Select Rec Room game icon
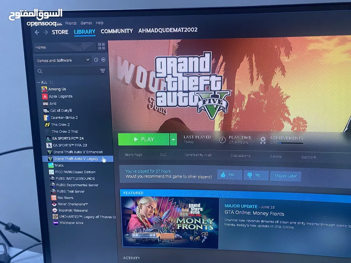The height and width of the screenshot is (263, 351). 54,198
